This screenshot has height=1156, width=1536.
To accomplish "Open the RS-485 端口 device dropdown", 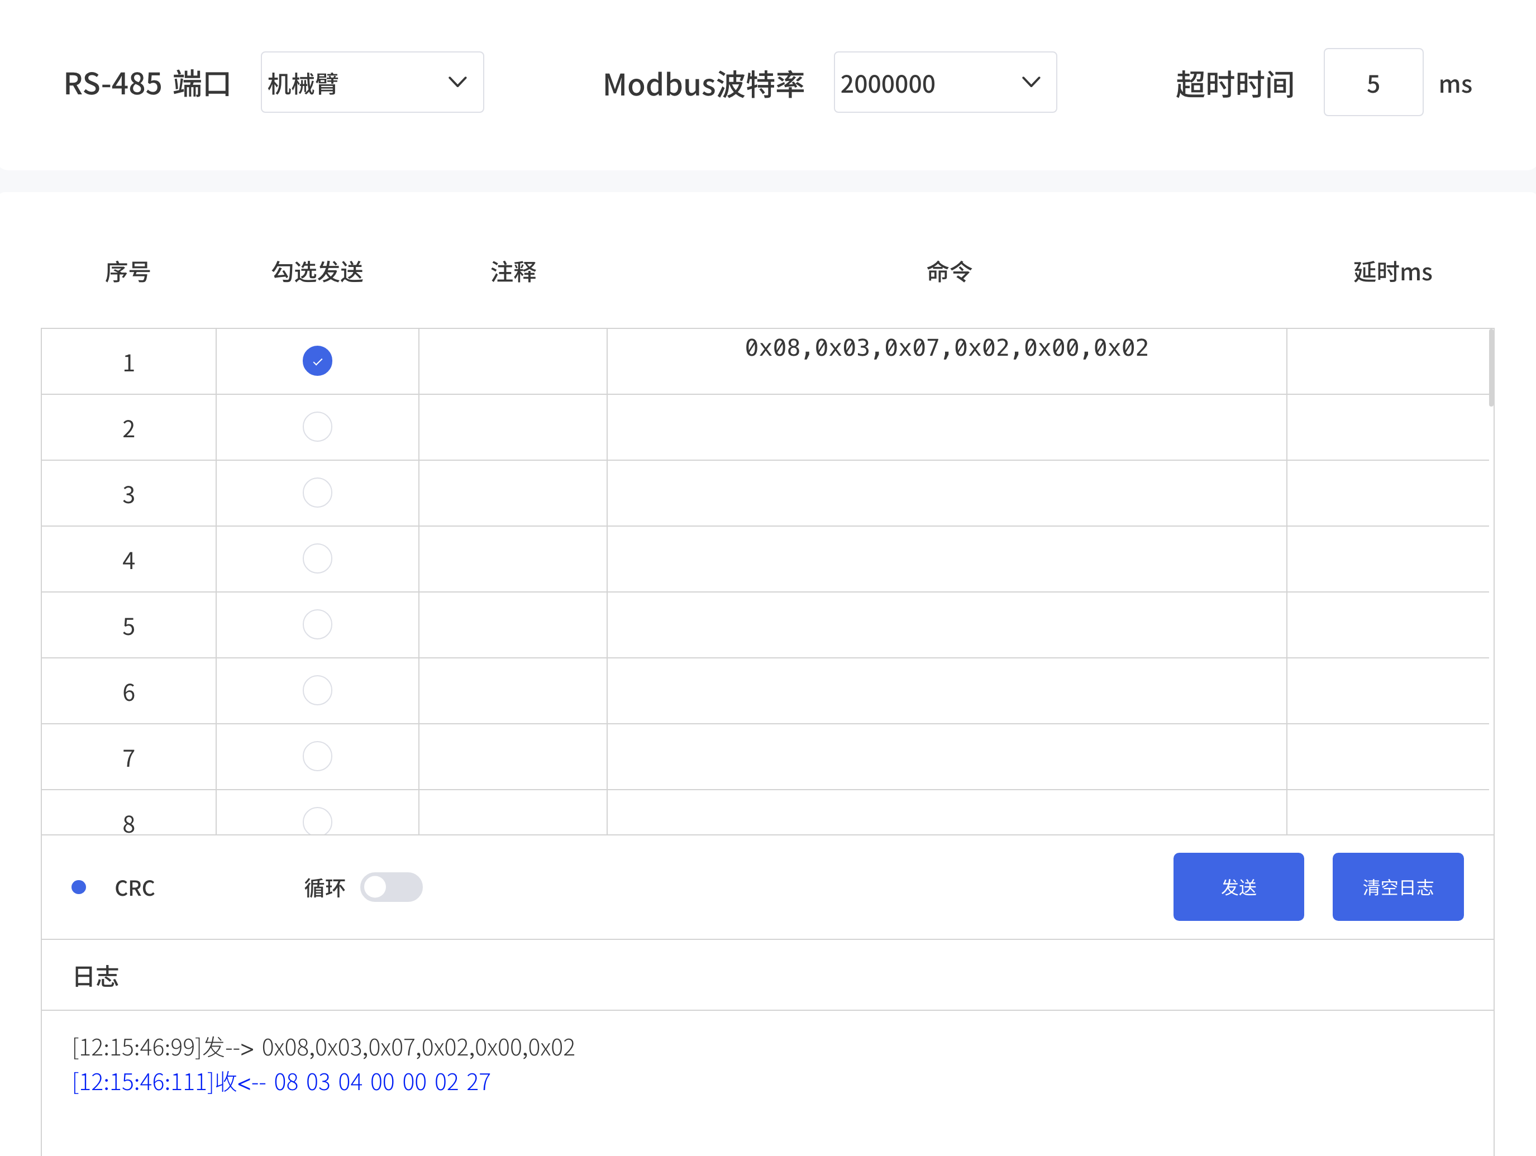I will pyautogui.click(x=372, y=82).
